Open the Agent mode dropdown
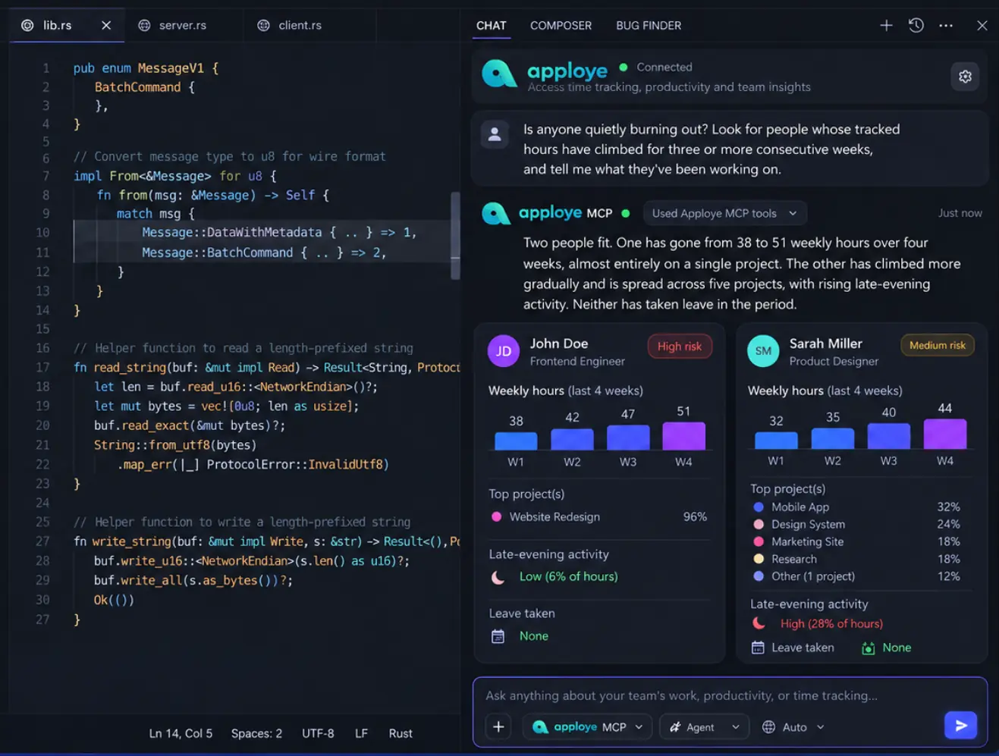 [704, 727]
